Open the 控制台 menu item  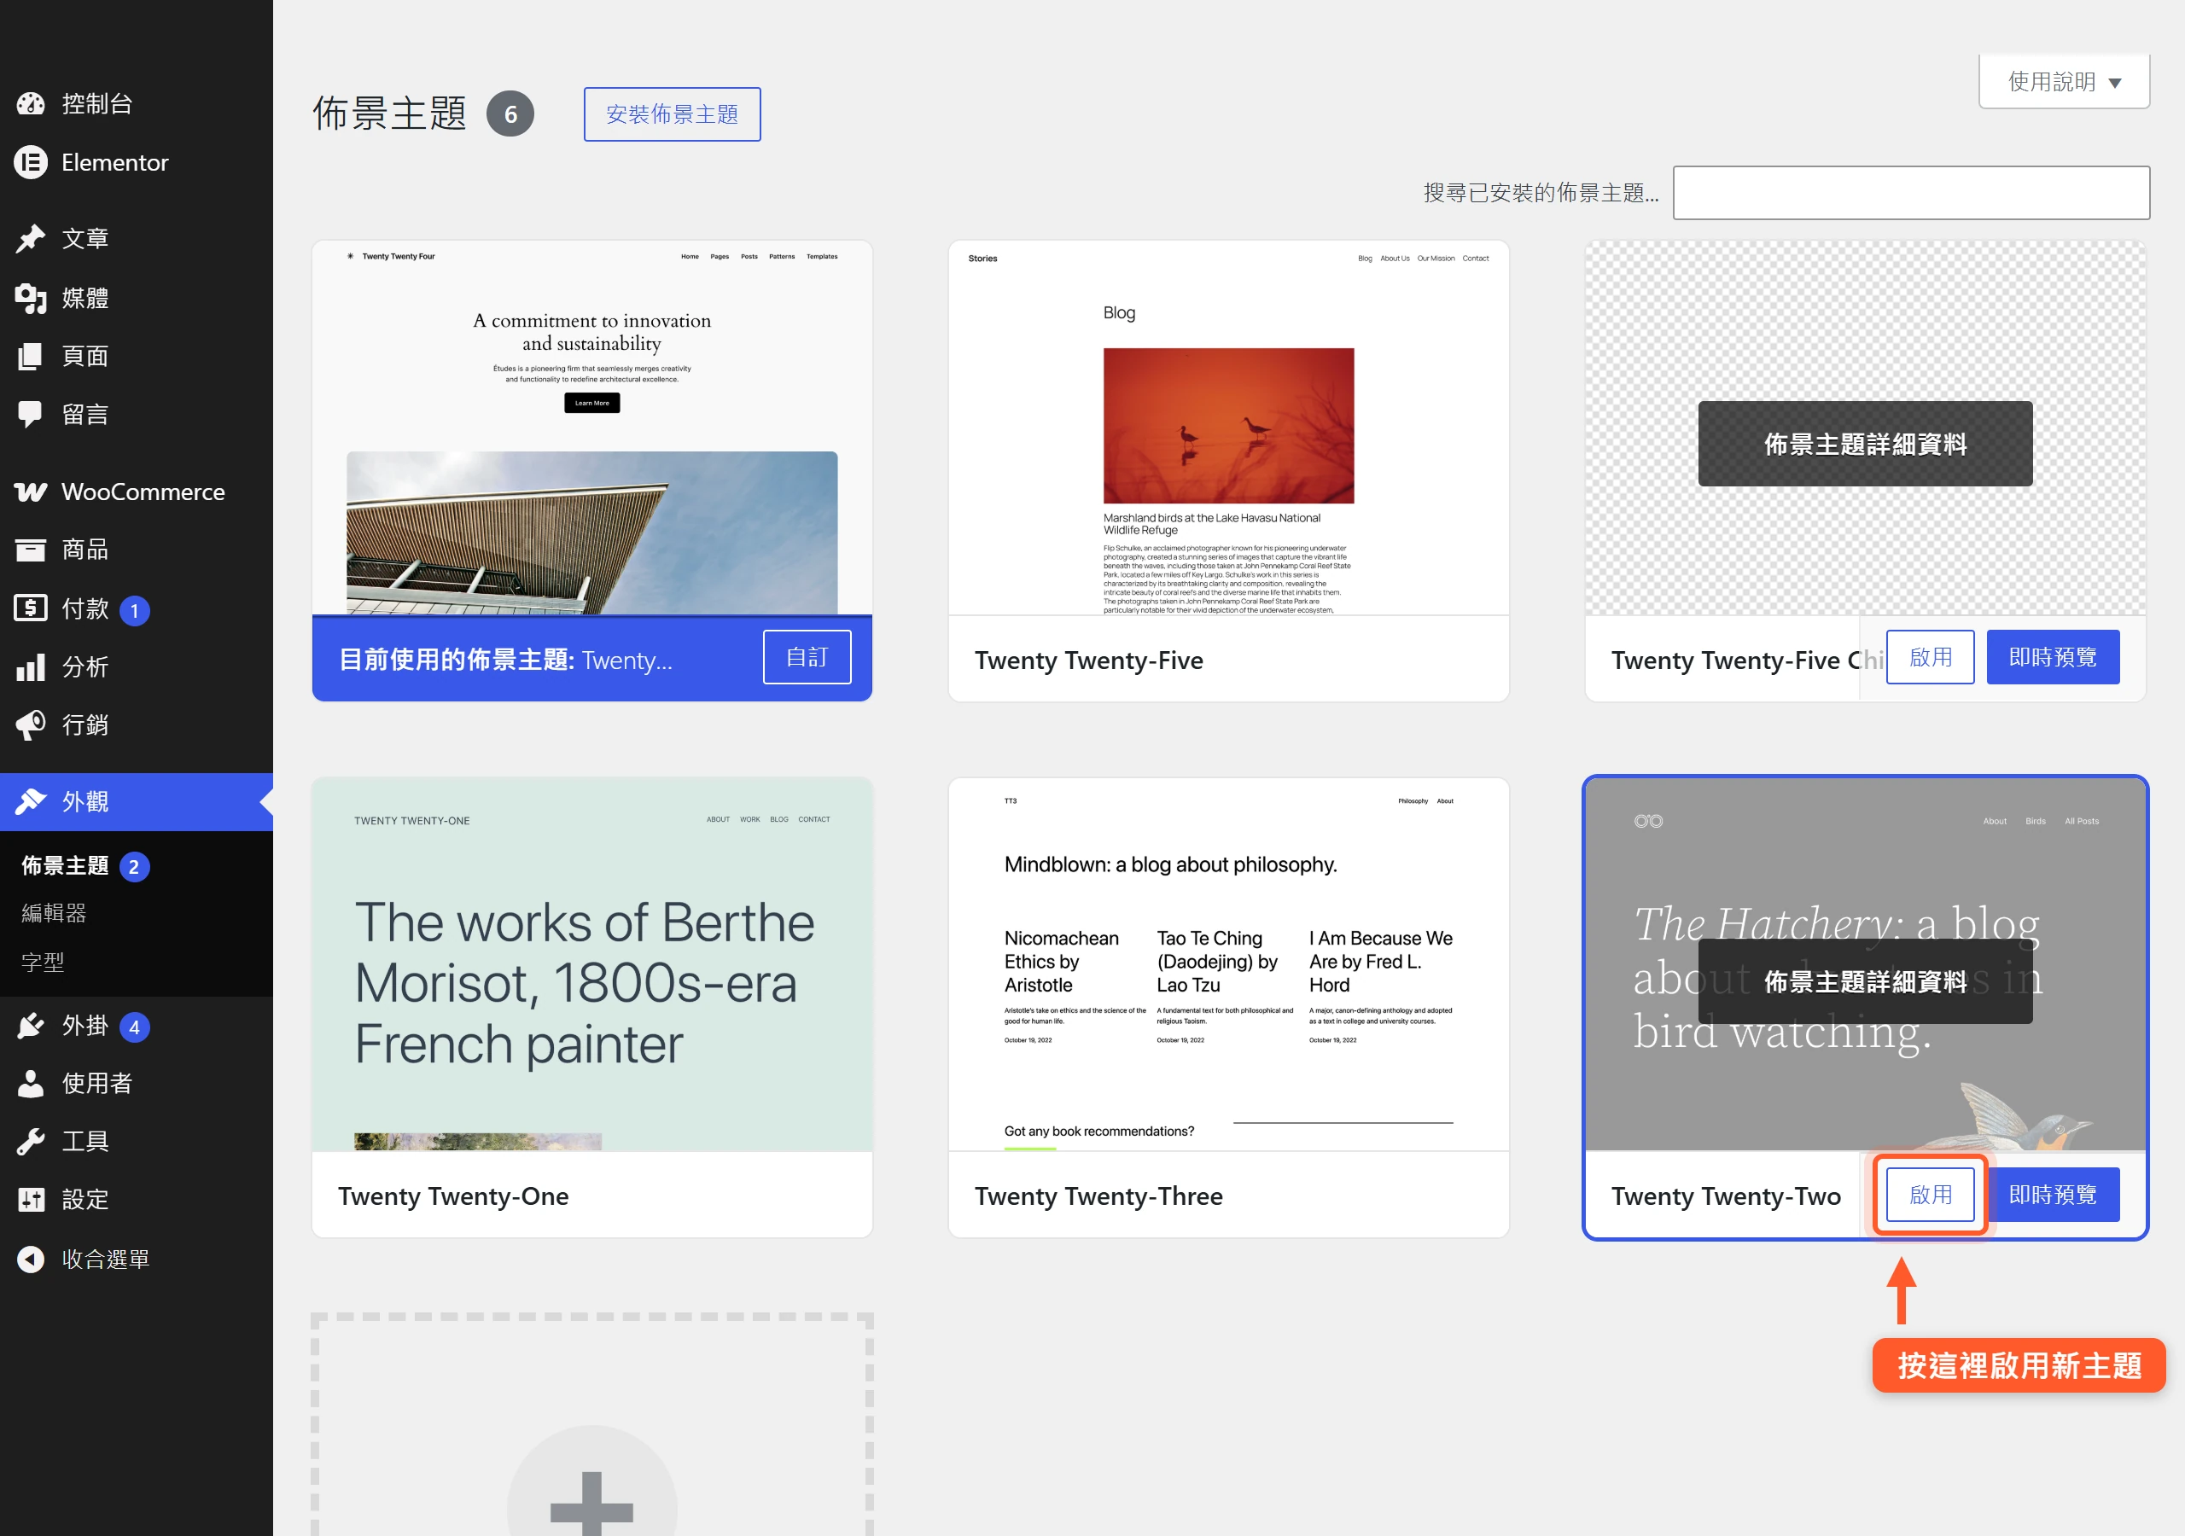pyautogui.click(x=136, y=104)
